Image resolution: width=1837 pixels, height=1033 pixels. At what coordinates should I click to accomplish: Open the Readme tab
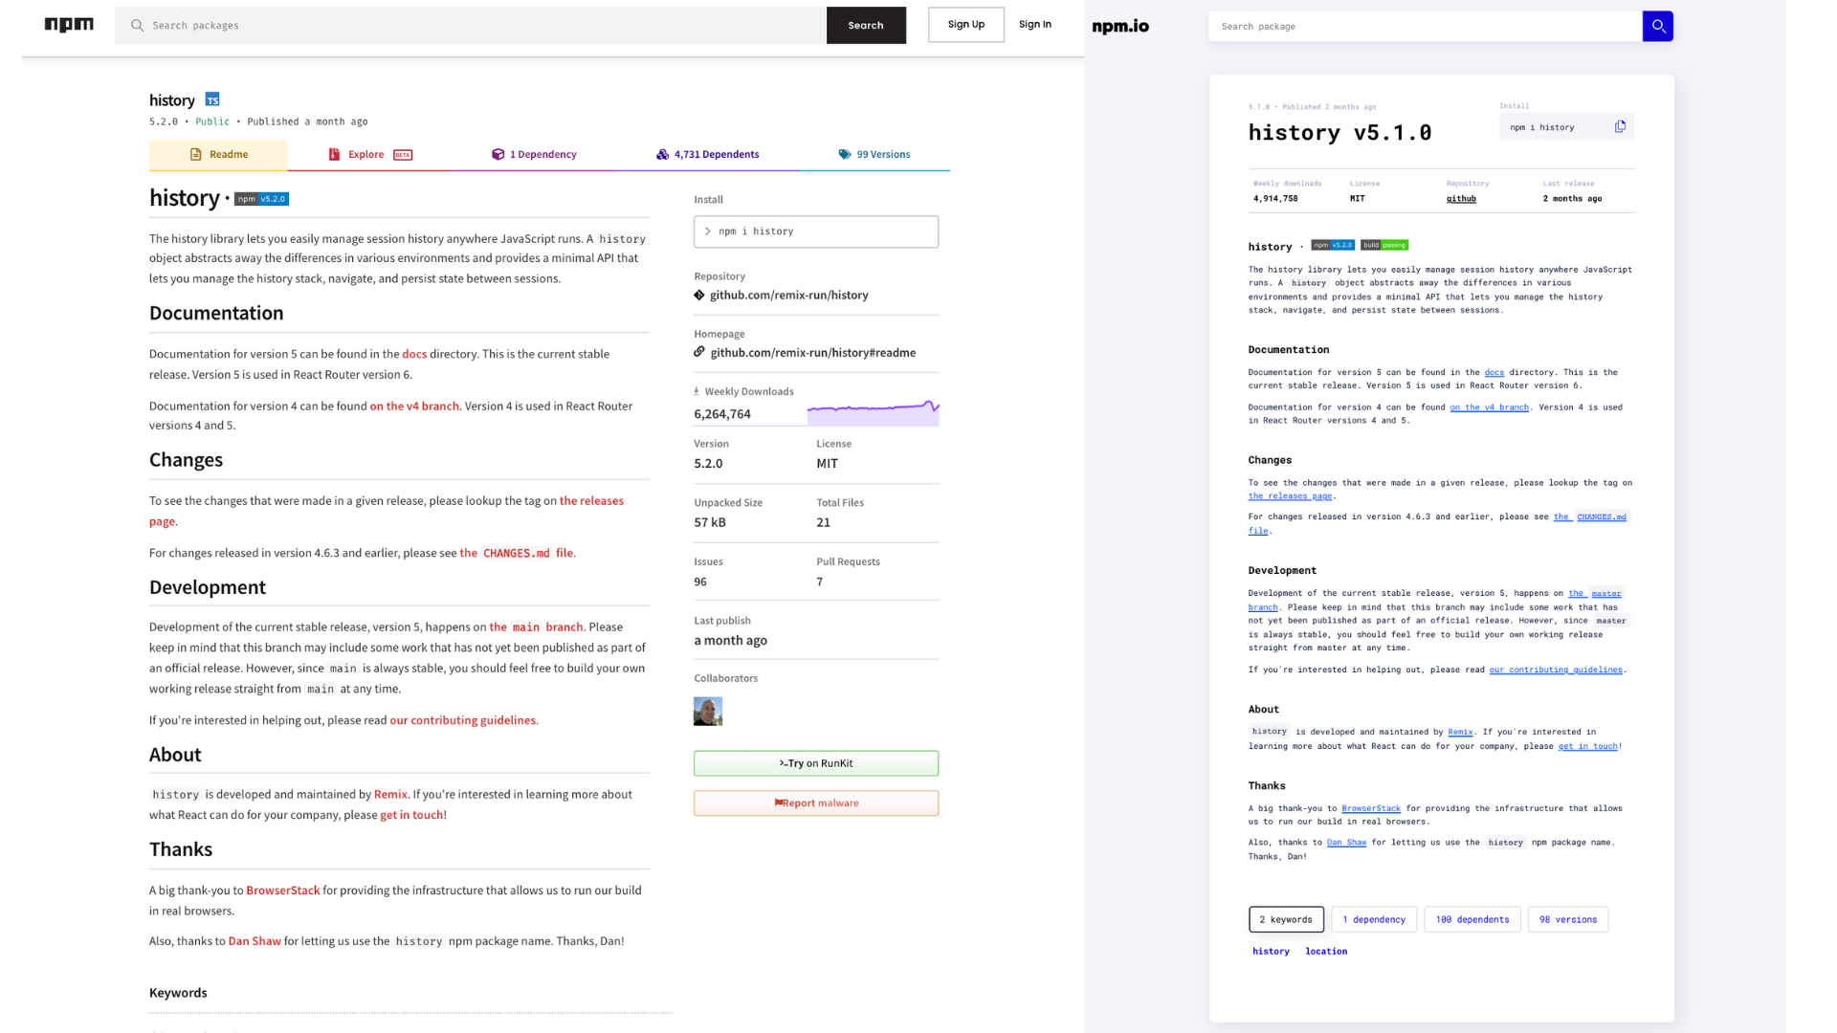pos(218,154)
